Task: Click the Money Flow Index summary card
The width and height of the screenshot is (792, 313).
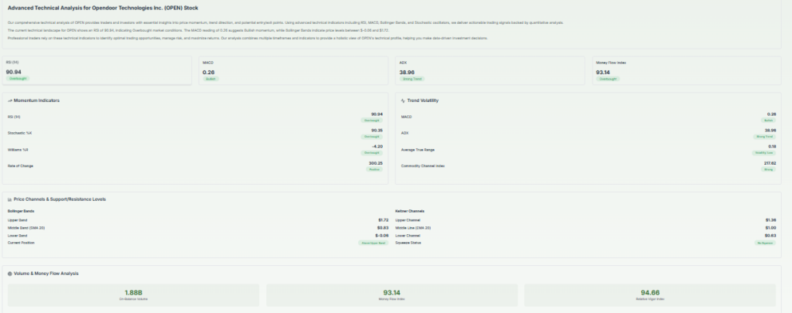Action: click(x=687, y=70)
